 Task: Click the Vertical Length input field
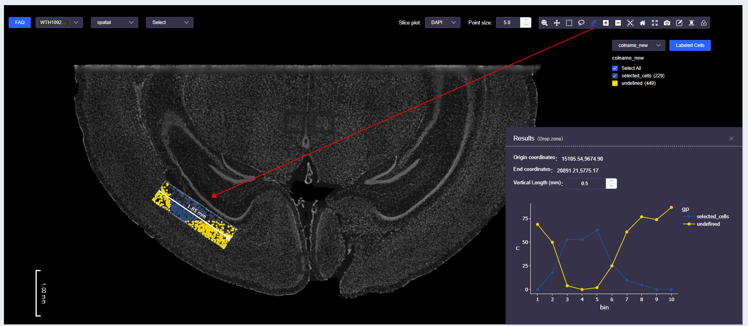[585, 184]
